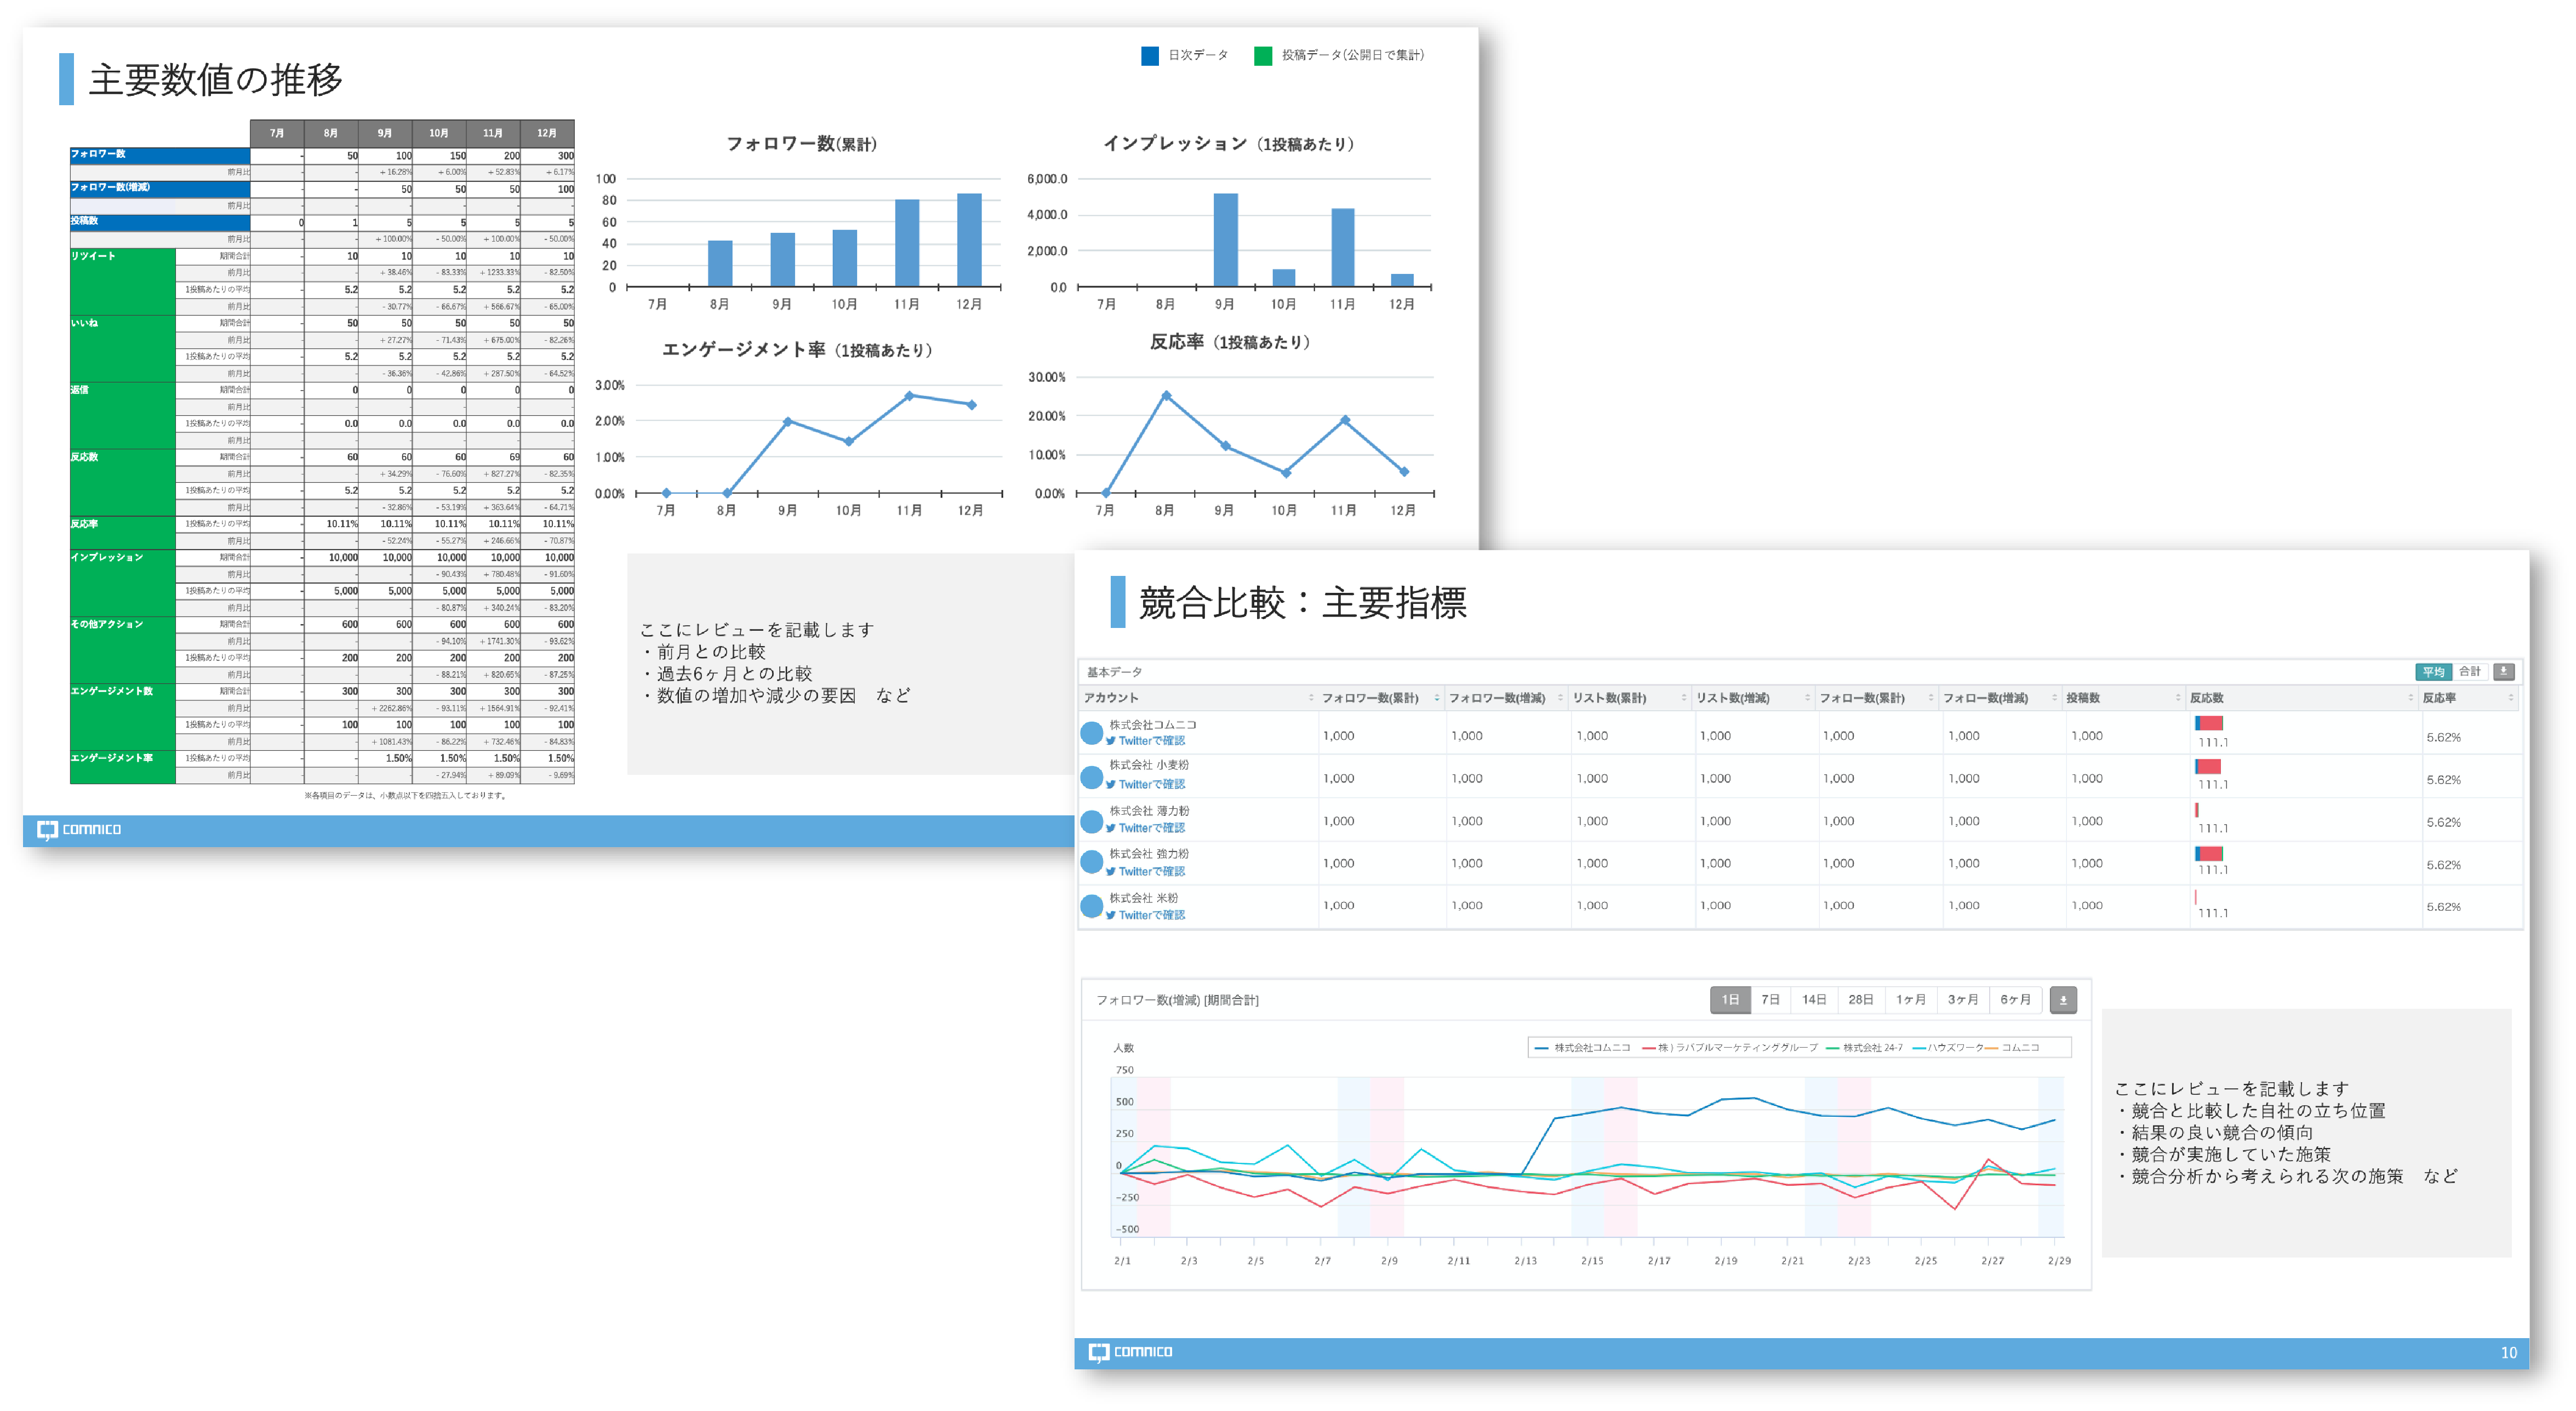The height and width of the screenshot is (1411, 2576).
Task: Open avatar of 株式会社 薄力粉 account
Action: click(1091, 821)
